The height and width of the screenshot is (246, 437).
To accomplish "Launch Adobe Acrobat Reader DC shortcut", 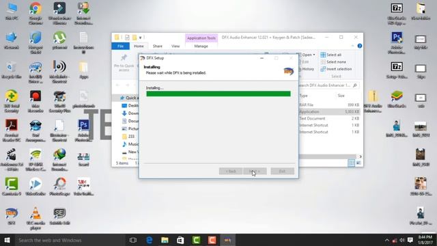I will point(12,131).
